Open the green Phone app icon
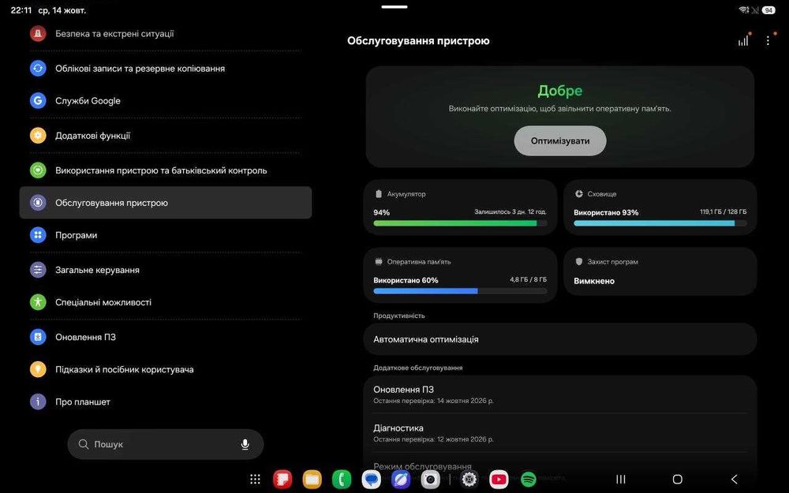 342,480
